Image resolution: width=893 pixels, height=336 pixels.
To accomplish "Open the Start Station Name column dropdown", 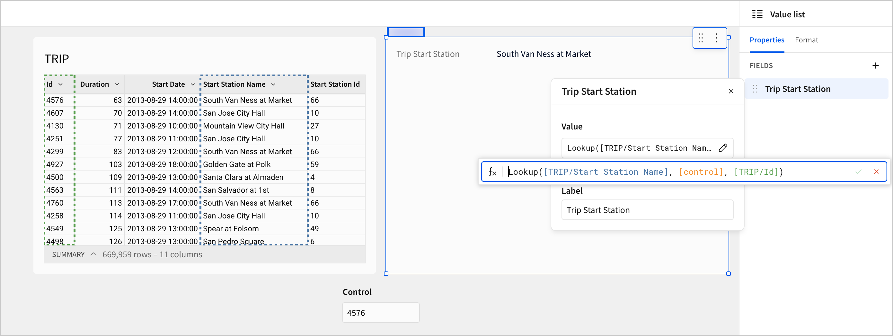I will coord(273,84).
